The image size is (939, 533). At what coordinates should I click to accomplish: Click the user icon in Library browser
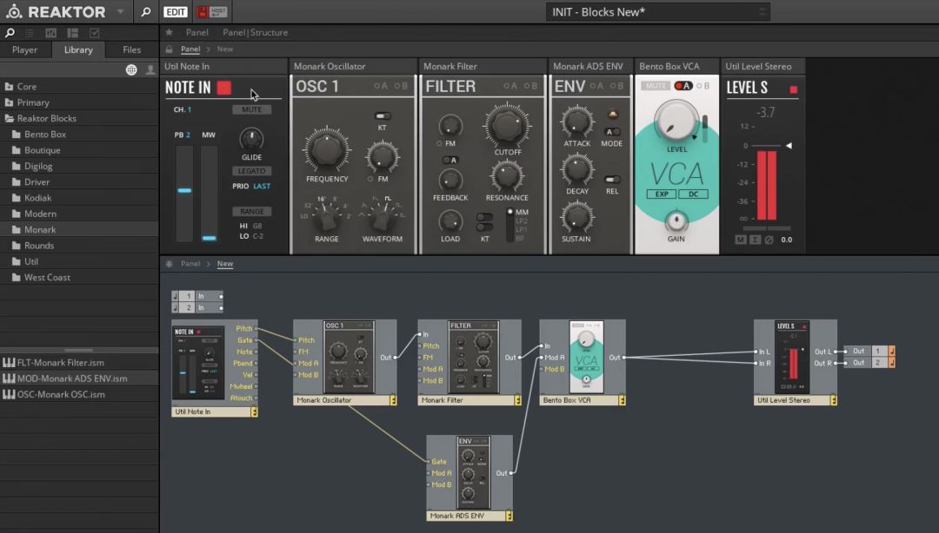150,70
